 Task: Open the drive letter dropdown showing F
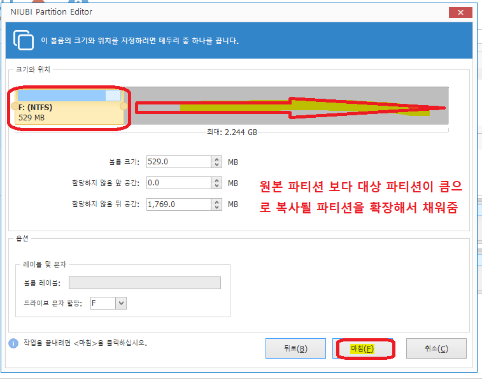coord(121,303)
